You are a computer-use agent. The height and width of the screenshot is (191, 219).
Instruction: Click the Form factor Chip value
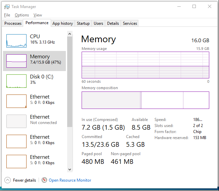coord(197,132)
